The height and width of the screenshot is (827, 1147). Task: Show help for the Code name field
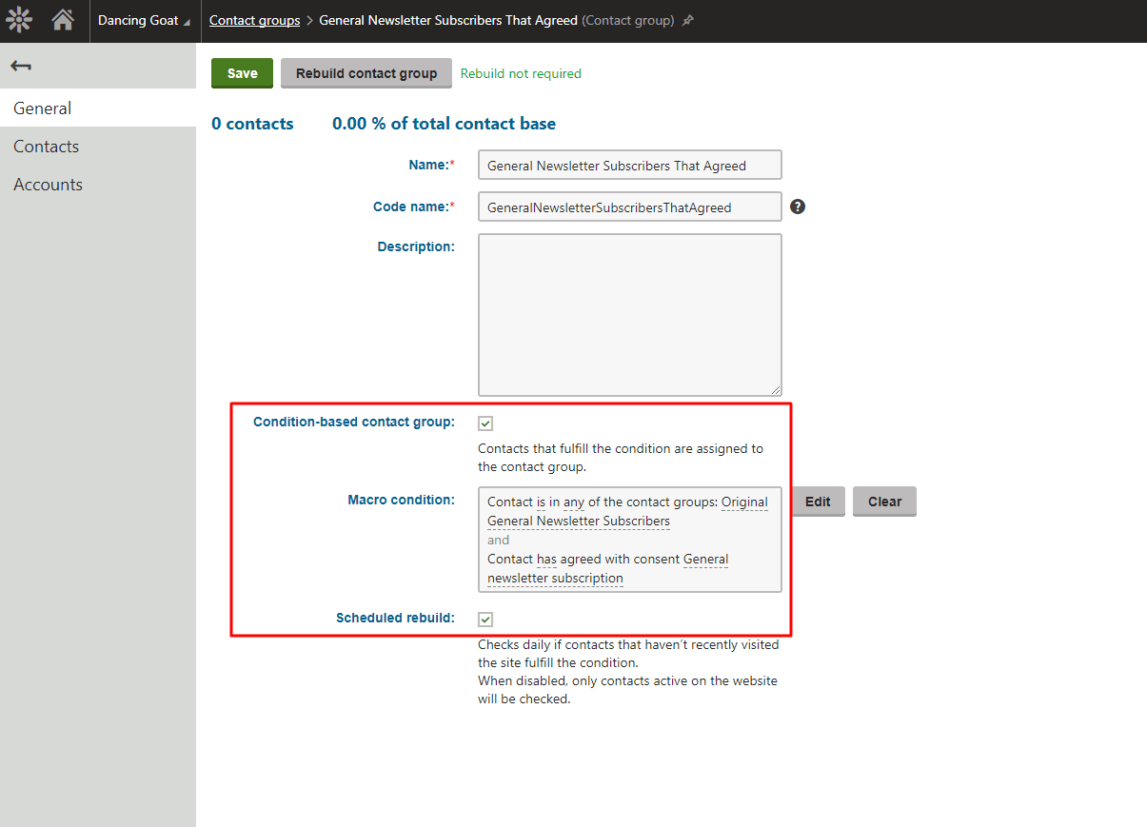click(798, 207)
